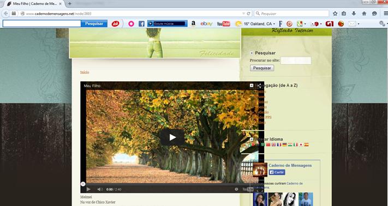The image size is (388, 206).
Task: Switch language with the Japanese flag
Action: click(x=301, y=145)
